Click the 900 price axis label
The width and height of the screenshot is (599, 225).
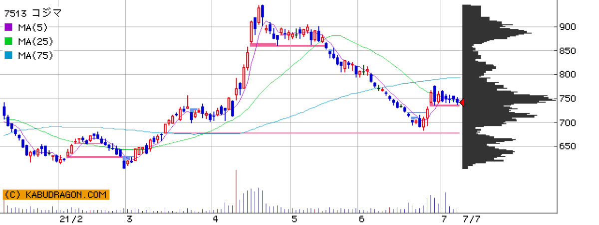pyautogui.click(x=567, y=27)
